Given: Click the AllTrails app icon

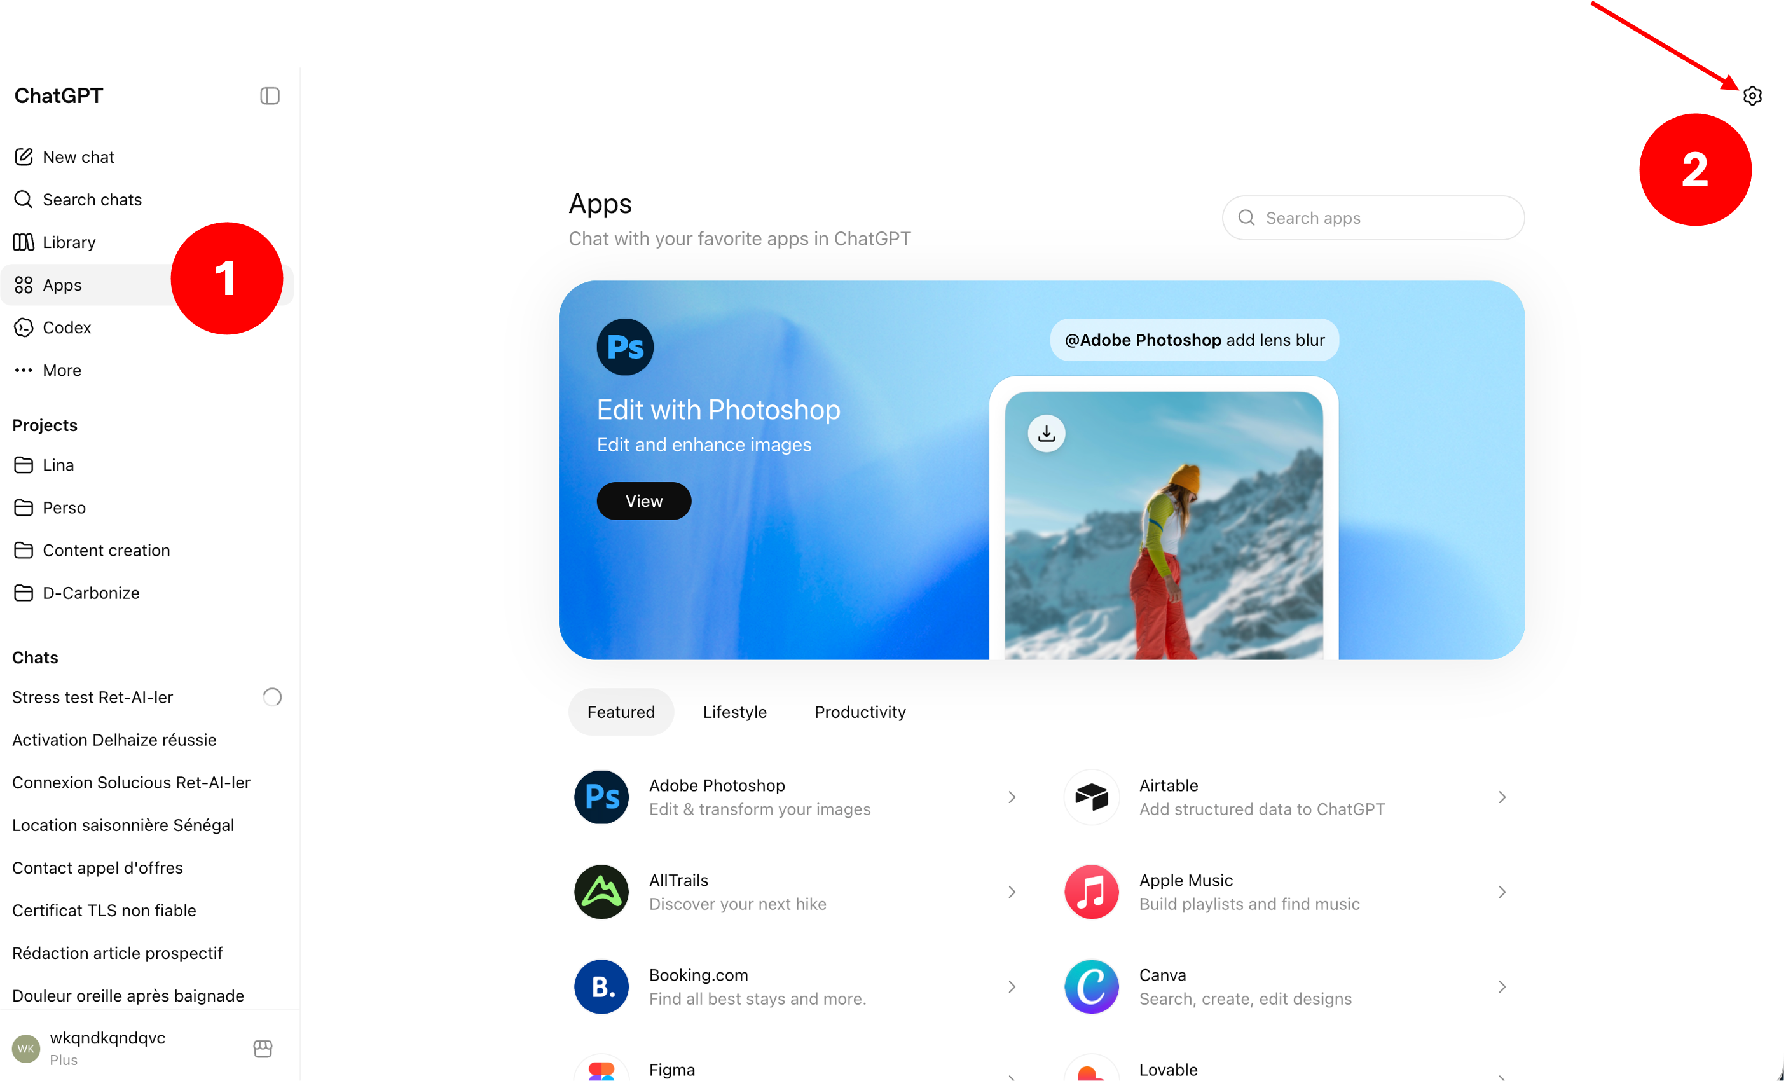Looking at the screenshot, I should click(601, 892).
